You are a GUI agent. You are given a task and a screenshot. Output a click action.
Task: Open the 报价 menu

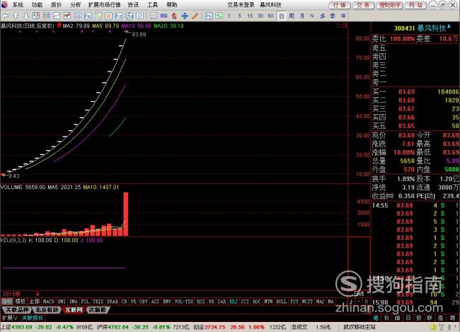pos(56,5)
